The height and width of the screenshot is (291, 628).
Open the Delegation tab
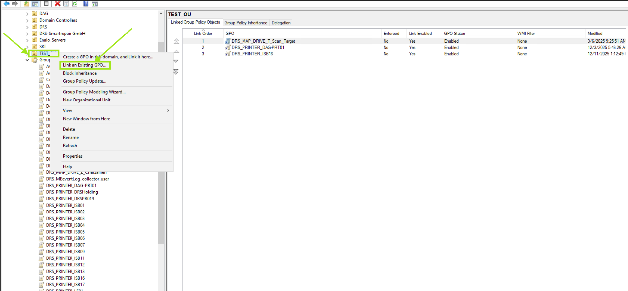(x=281, y=23)
